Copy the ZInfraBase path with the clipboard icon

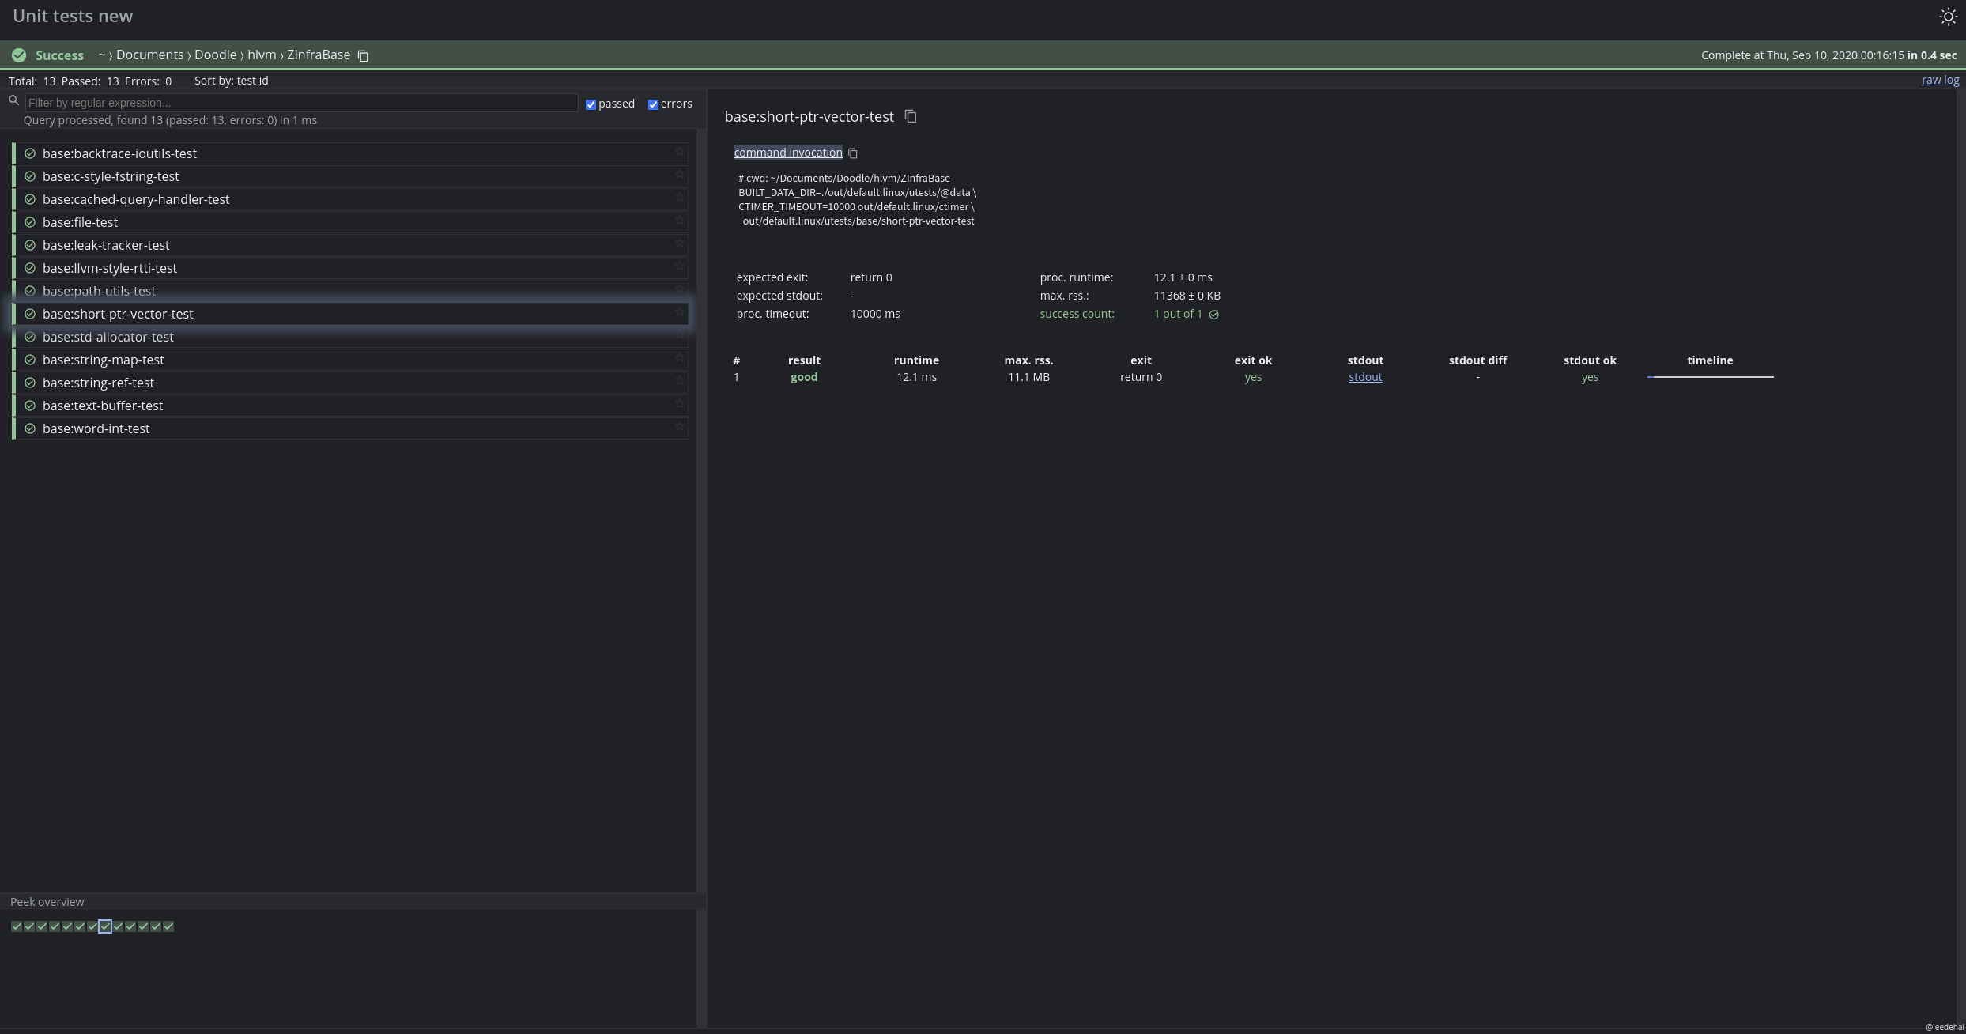[363, 55]
